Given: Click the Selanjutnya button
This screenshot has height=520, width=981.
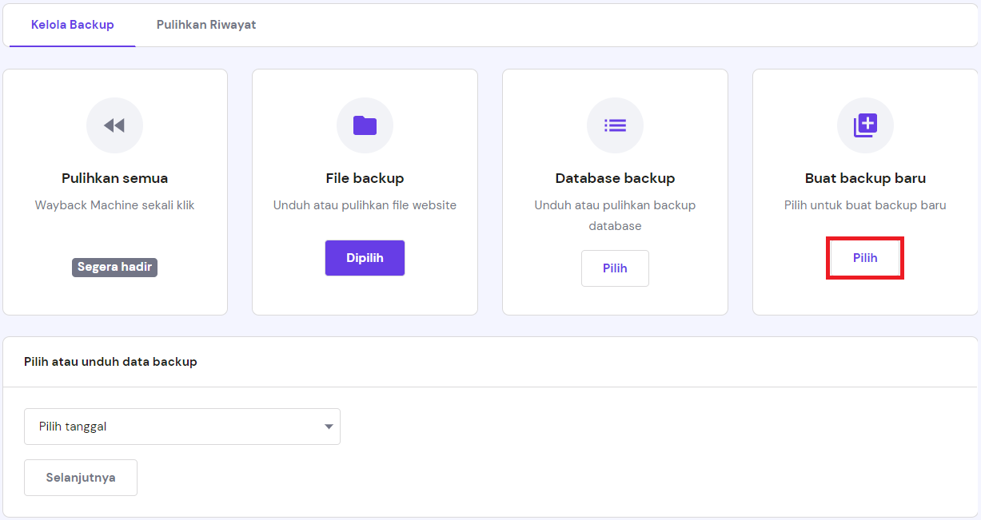Looking at the screenshot, I should tap(80, 477).
